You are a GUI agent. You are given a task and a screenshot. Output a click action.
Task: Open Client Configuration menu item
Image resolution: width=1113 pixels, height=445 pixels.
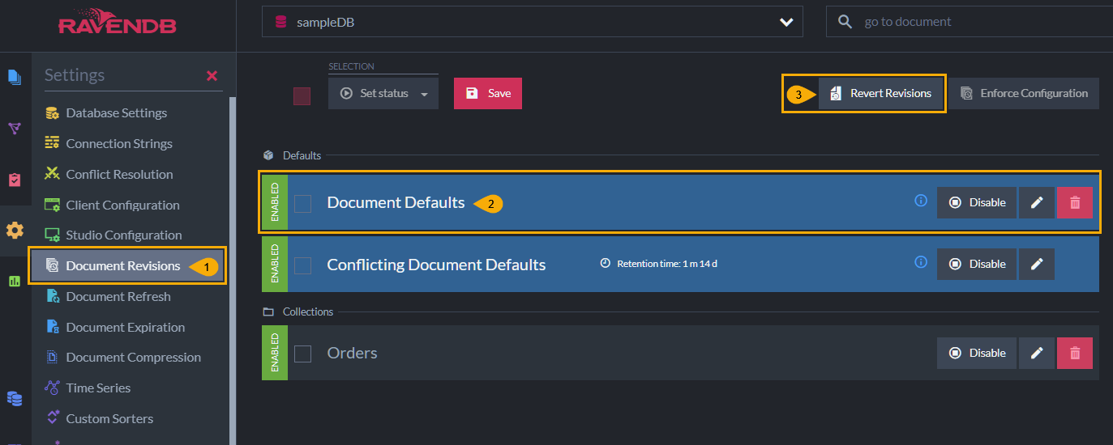[122, 205]
